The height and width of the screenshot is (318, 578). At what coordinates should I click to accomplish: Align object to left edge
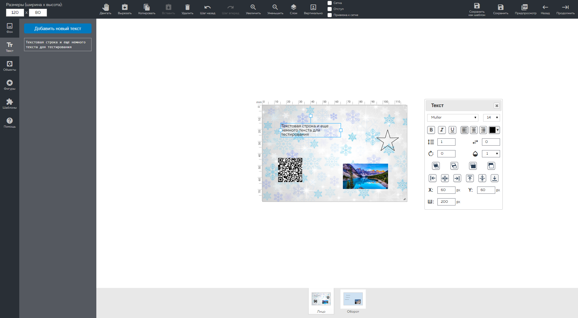click(433, 178)
